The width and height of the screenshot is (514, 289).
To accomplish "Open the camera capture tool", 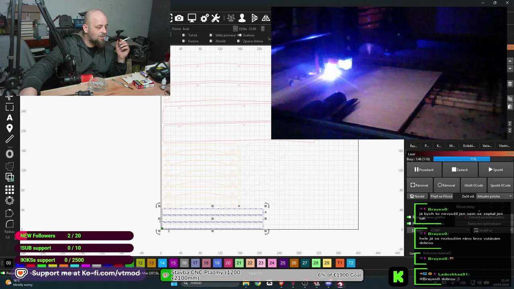I will [179, 18].
